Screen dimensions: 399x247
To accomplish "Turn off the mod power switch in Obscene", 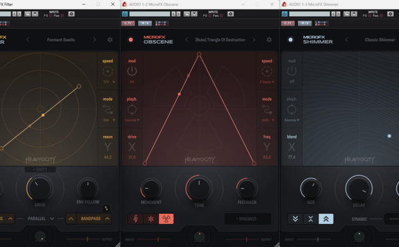I will tap(132, 70).
